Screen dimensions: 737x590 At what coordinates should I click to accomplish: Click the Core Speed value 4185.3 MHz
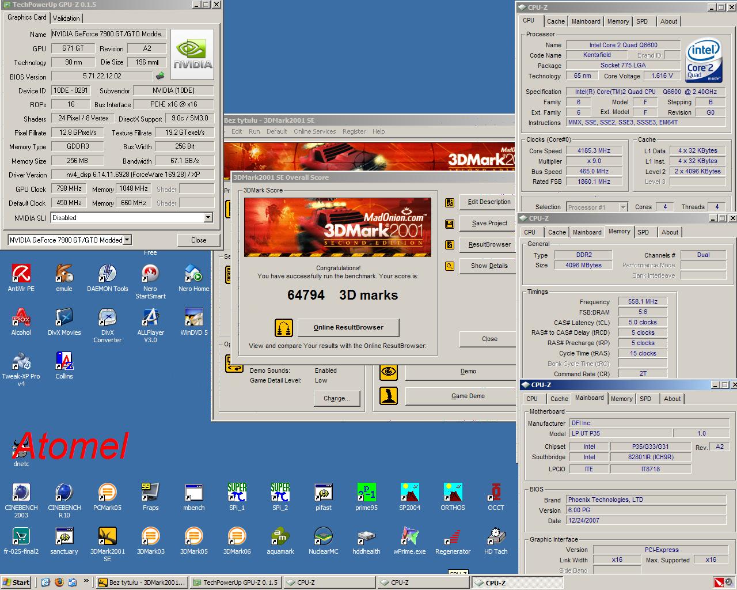coord(594,150)
